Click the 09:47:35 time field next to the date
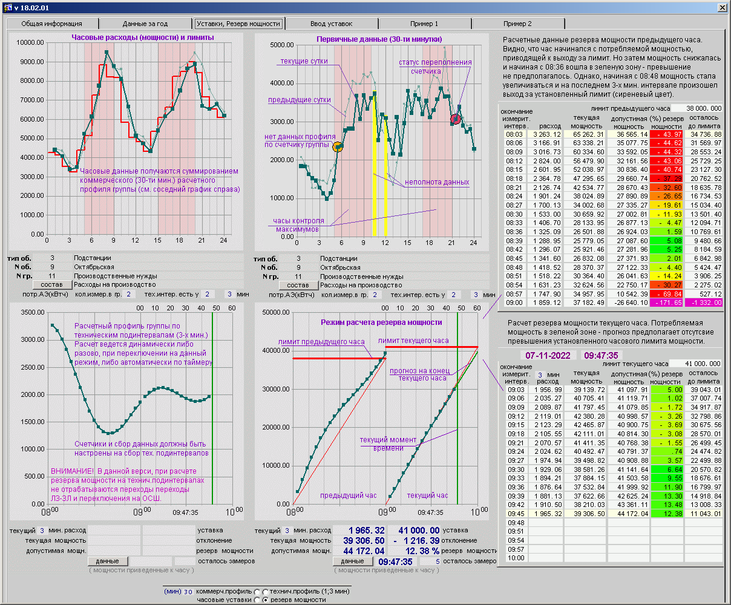 602,356
